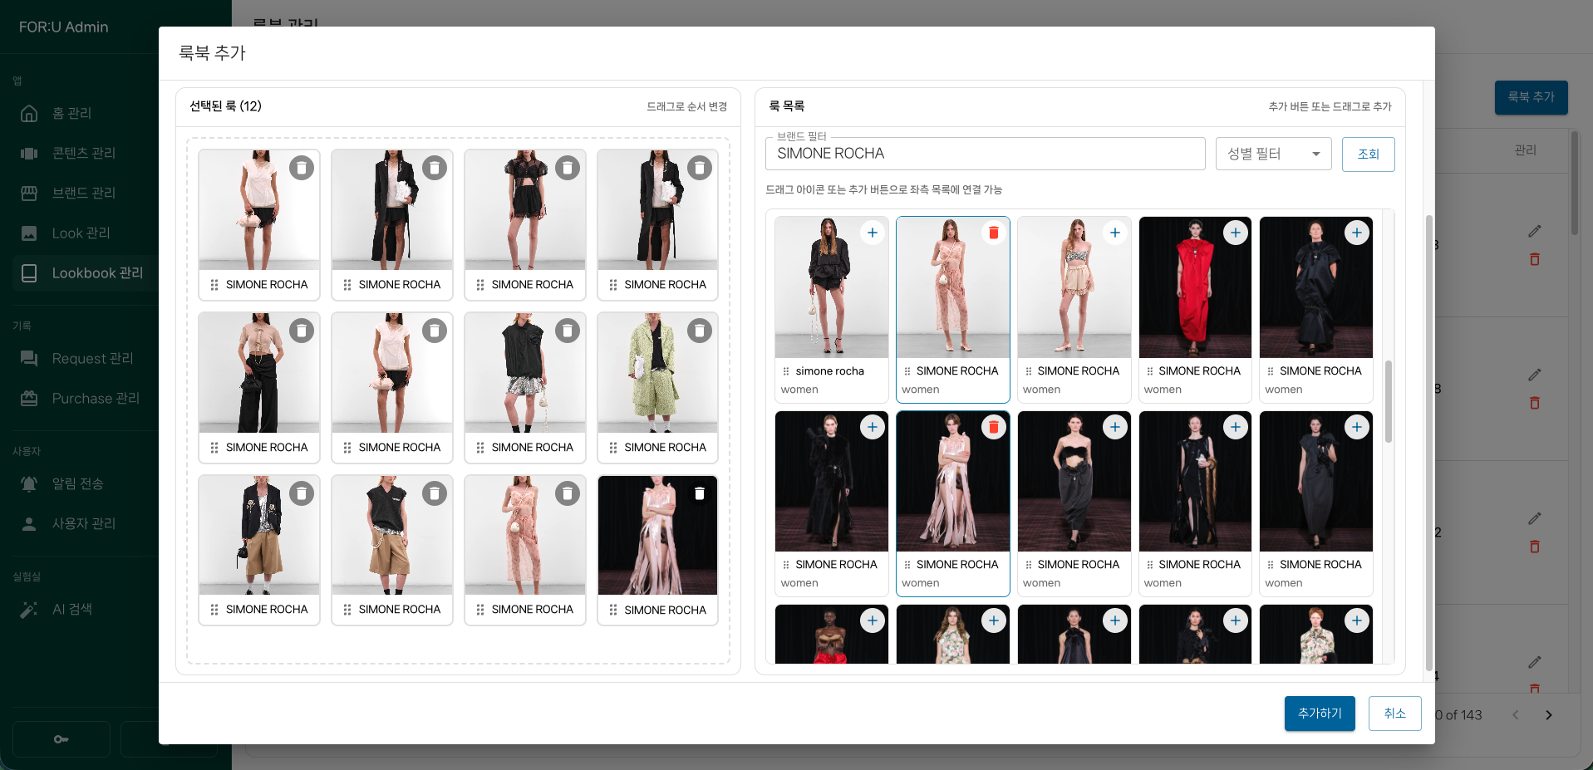
Task: Add the lowercase 'simone rocha' look
Action: tap(872, 233)
